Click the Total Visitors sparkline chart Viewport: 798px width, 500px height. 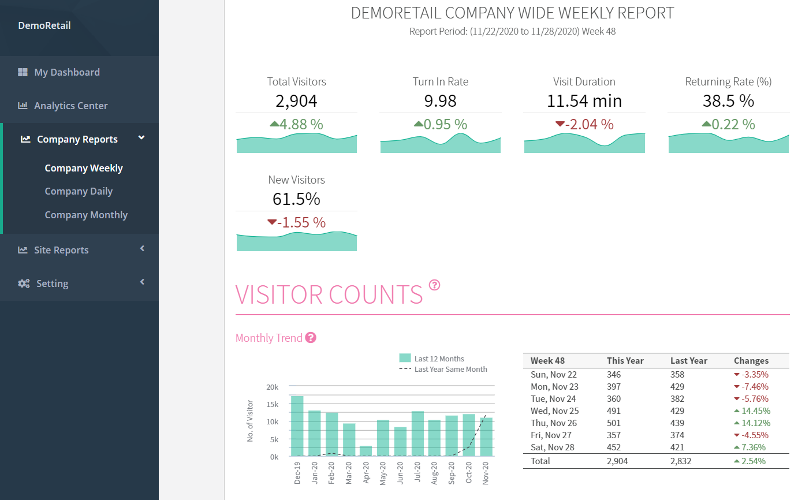[x=297, y=143]
